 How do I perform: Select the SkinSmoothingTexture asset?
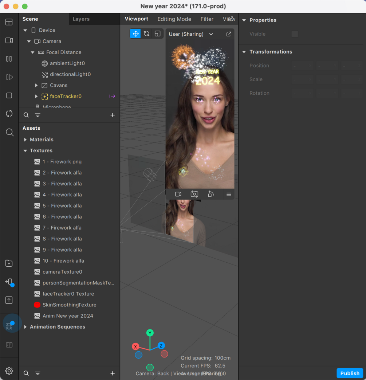click(x=69, y=305)
